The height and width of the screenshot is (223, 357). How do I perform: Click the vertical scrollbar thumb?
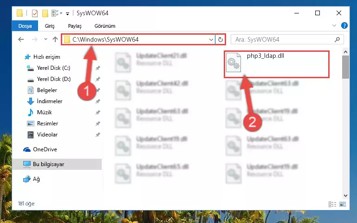(345, 67)
